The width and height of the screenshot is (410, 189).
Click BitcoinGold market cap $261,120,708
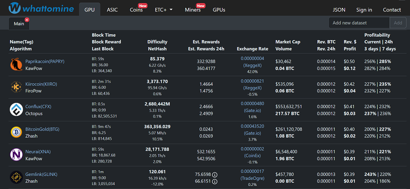[289, 129]
